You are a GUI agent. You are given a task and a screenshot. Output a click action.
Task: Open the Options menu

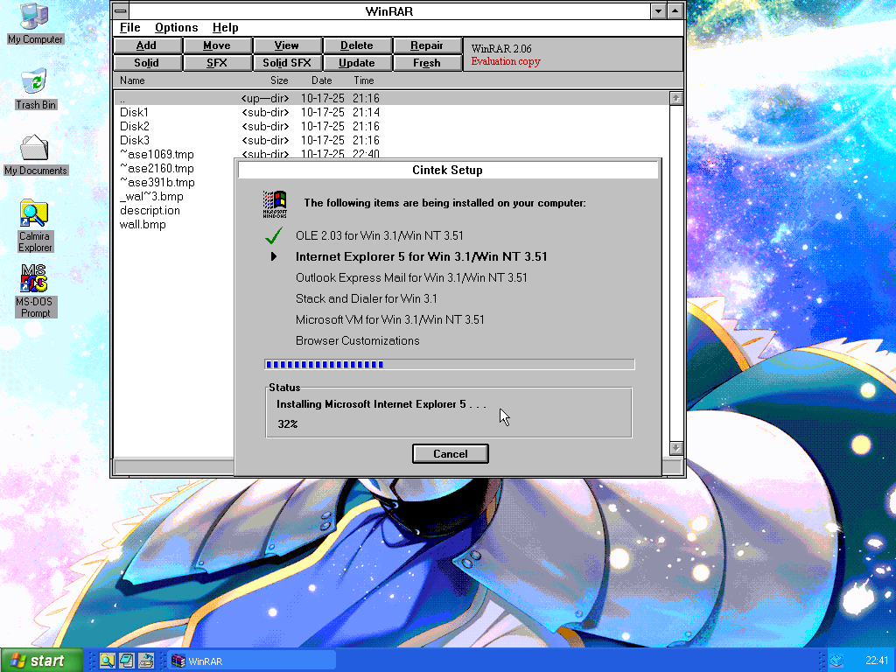(176, 28)
